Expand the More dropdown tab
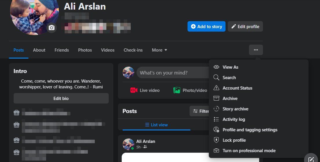The width and height of the screenshot is (320, 162). click(159, 50)
